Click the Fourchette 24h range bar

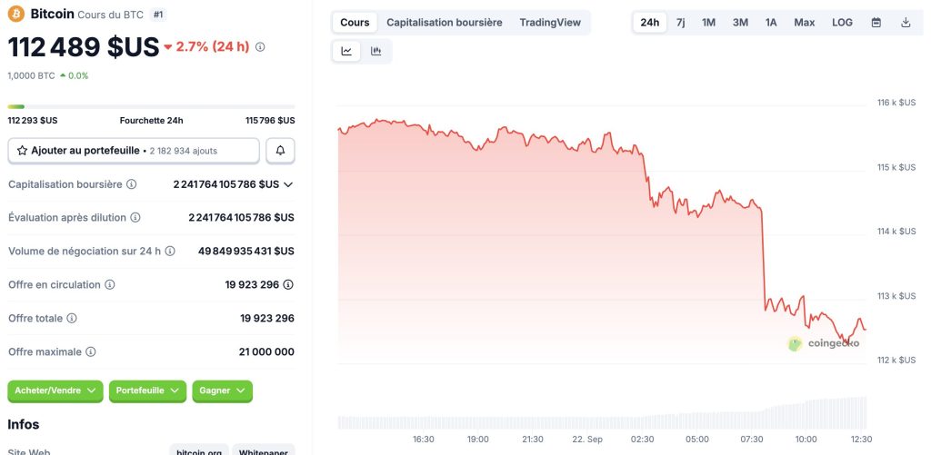pos(151,107)
